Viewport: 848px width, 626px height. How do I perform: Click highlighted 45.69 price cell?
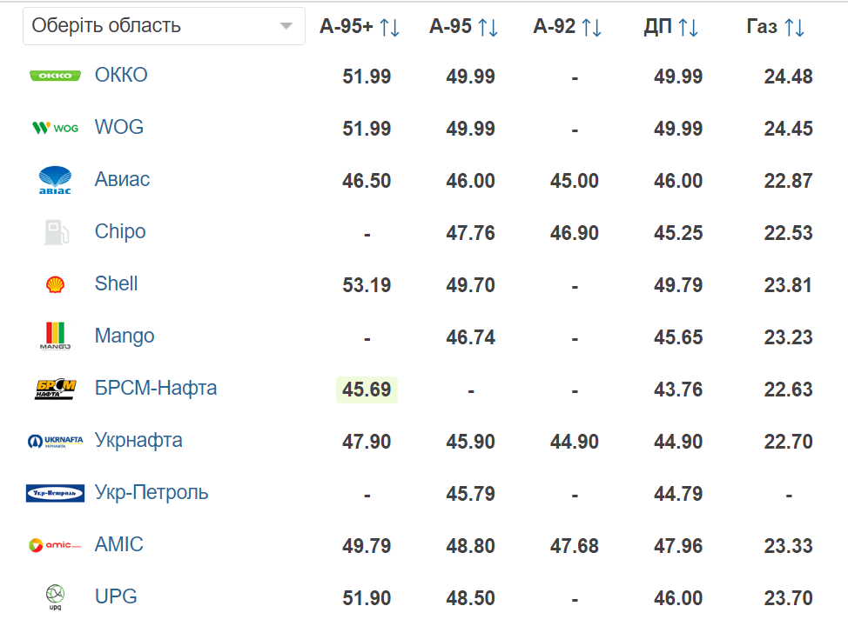pos(367,390)
